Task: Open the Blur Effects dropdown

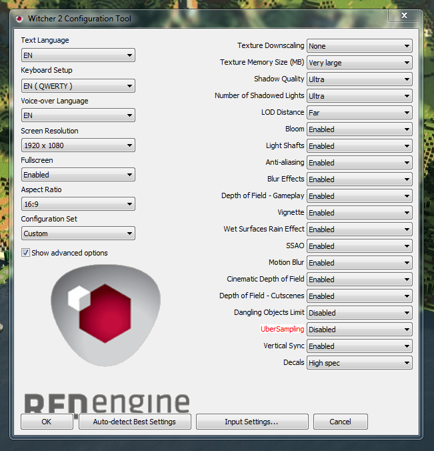Action: point(359,179)
